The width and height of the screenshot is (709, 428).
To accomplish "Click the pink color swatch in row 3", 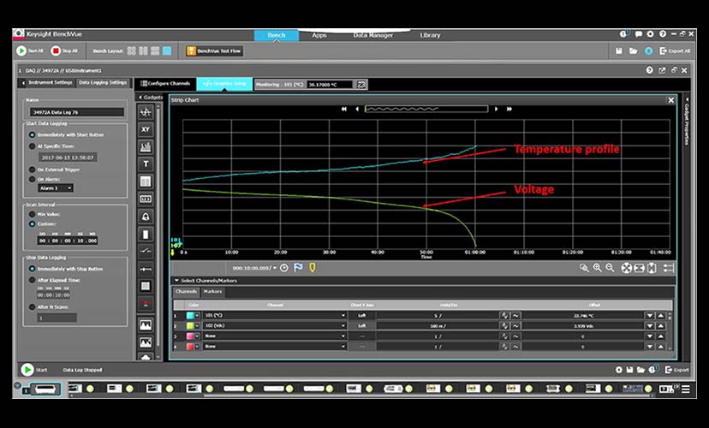I will pos(190,336).
